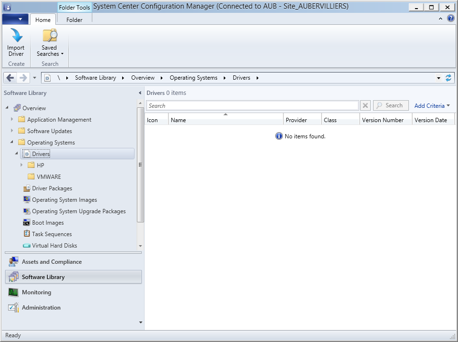Clear the search with the X button
Screen dimensions: 458x342
point(365,105)
